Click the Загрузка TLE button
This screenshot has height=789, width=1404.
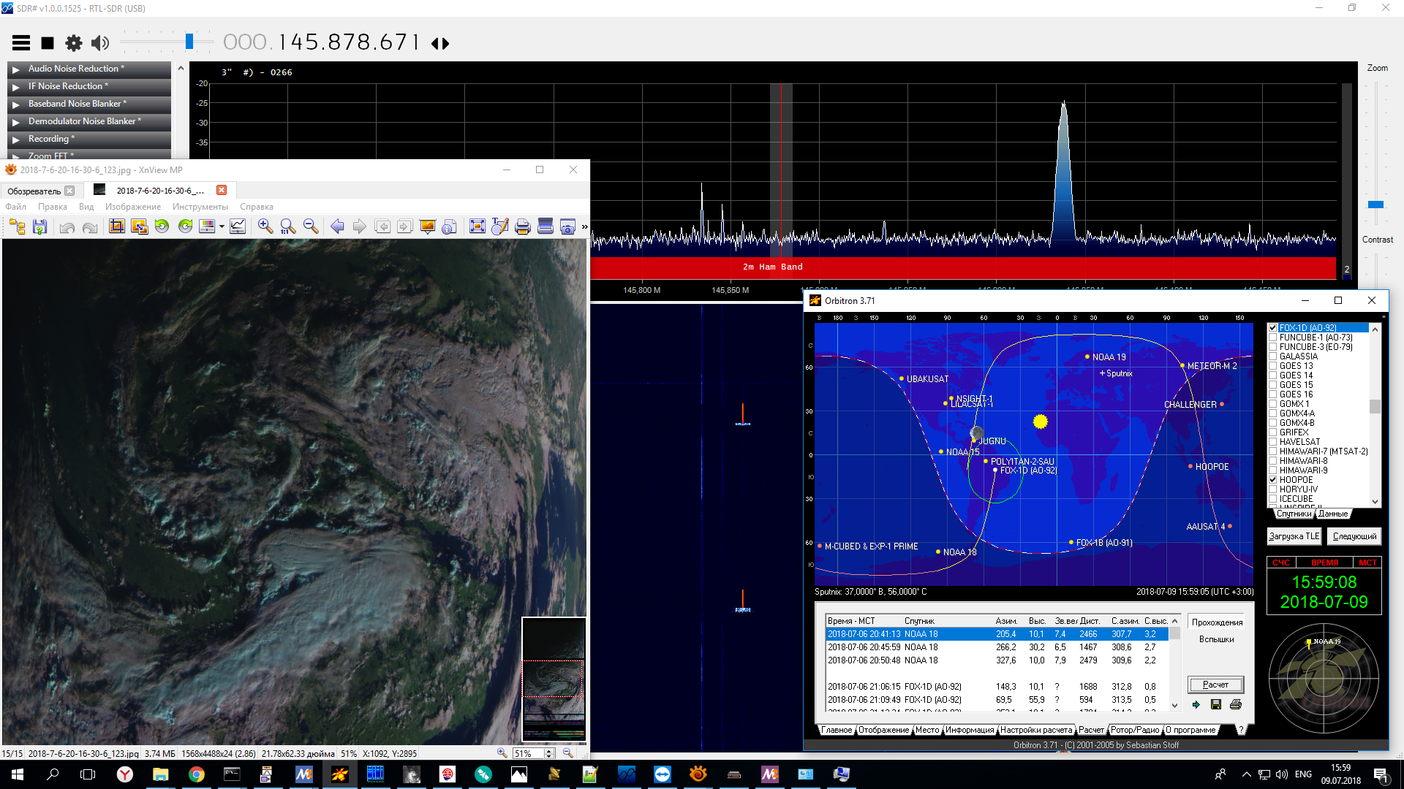pyautogui.click(x=1294, y=536)
